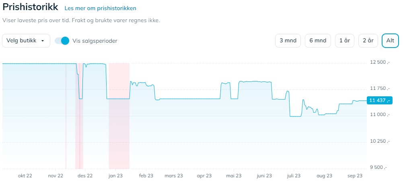Viewport: 403px width, 185px height.
Task: Click the Vis salgsperioder label text
Action: tap(95, 41)
